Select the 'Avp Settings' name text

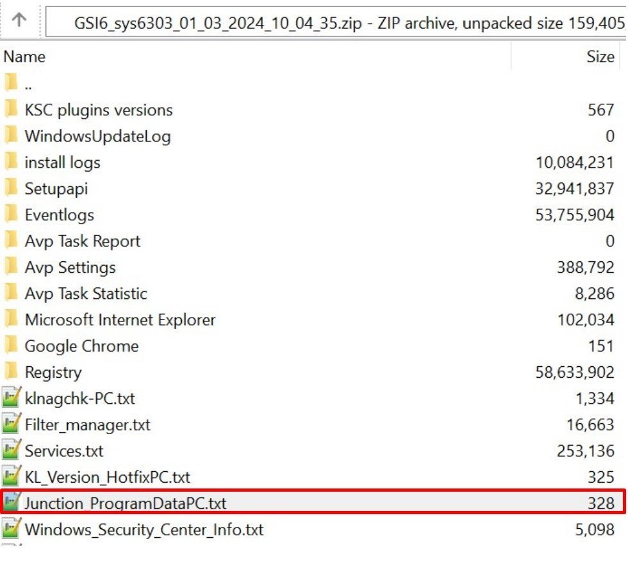pyautogui.click(x=70, y=268)
